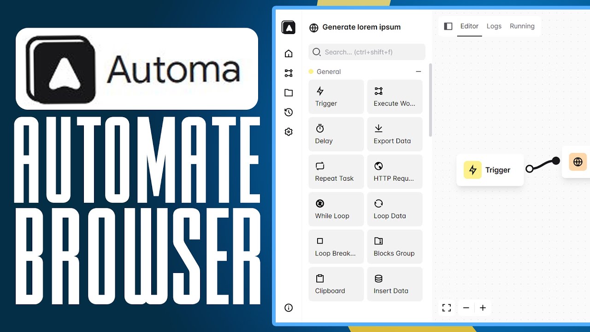Click the Trigger node on the canvas
This screenshot has height=332, width=590.
pos(490,170)
